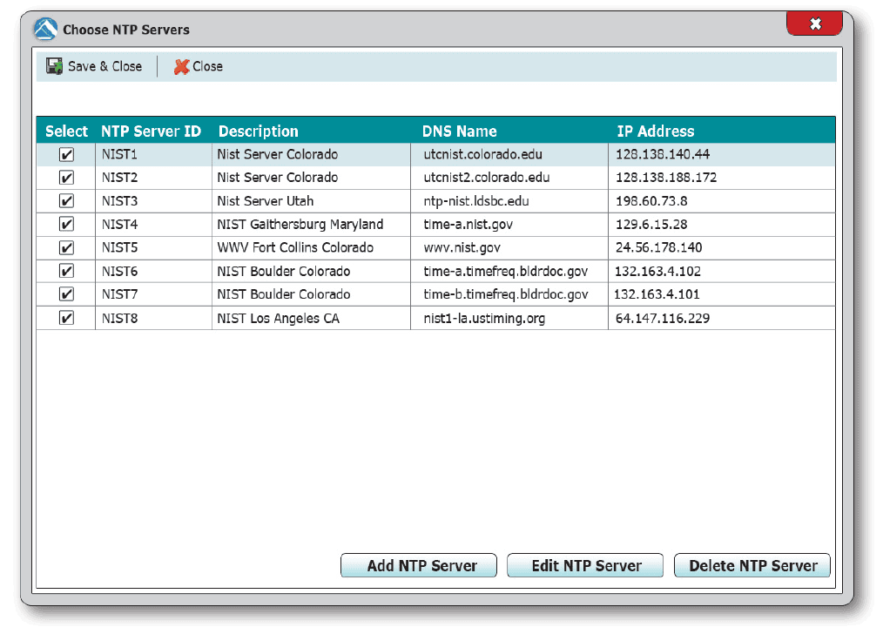Sort by the Select column header
The image size is (883, 634).
tap(66, 132)
